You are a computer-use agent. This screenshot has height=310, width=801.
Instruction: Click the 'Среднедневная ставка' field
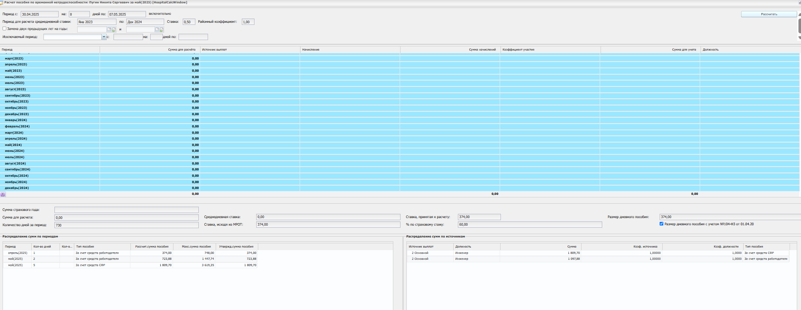(328, 217)
